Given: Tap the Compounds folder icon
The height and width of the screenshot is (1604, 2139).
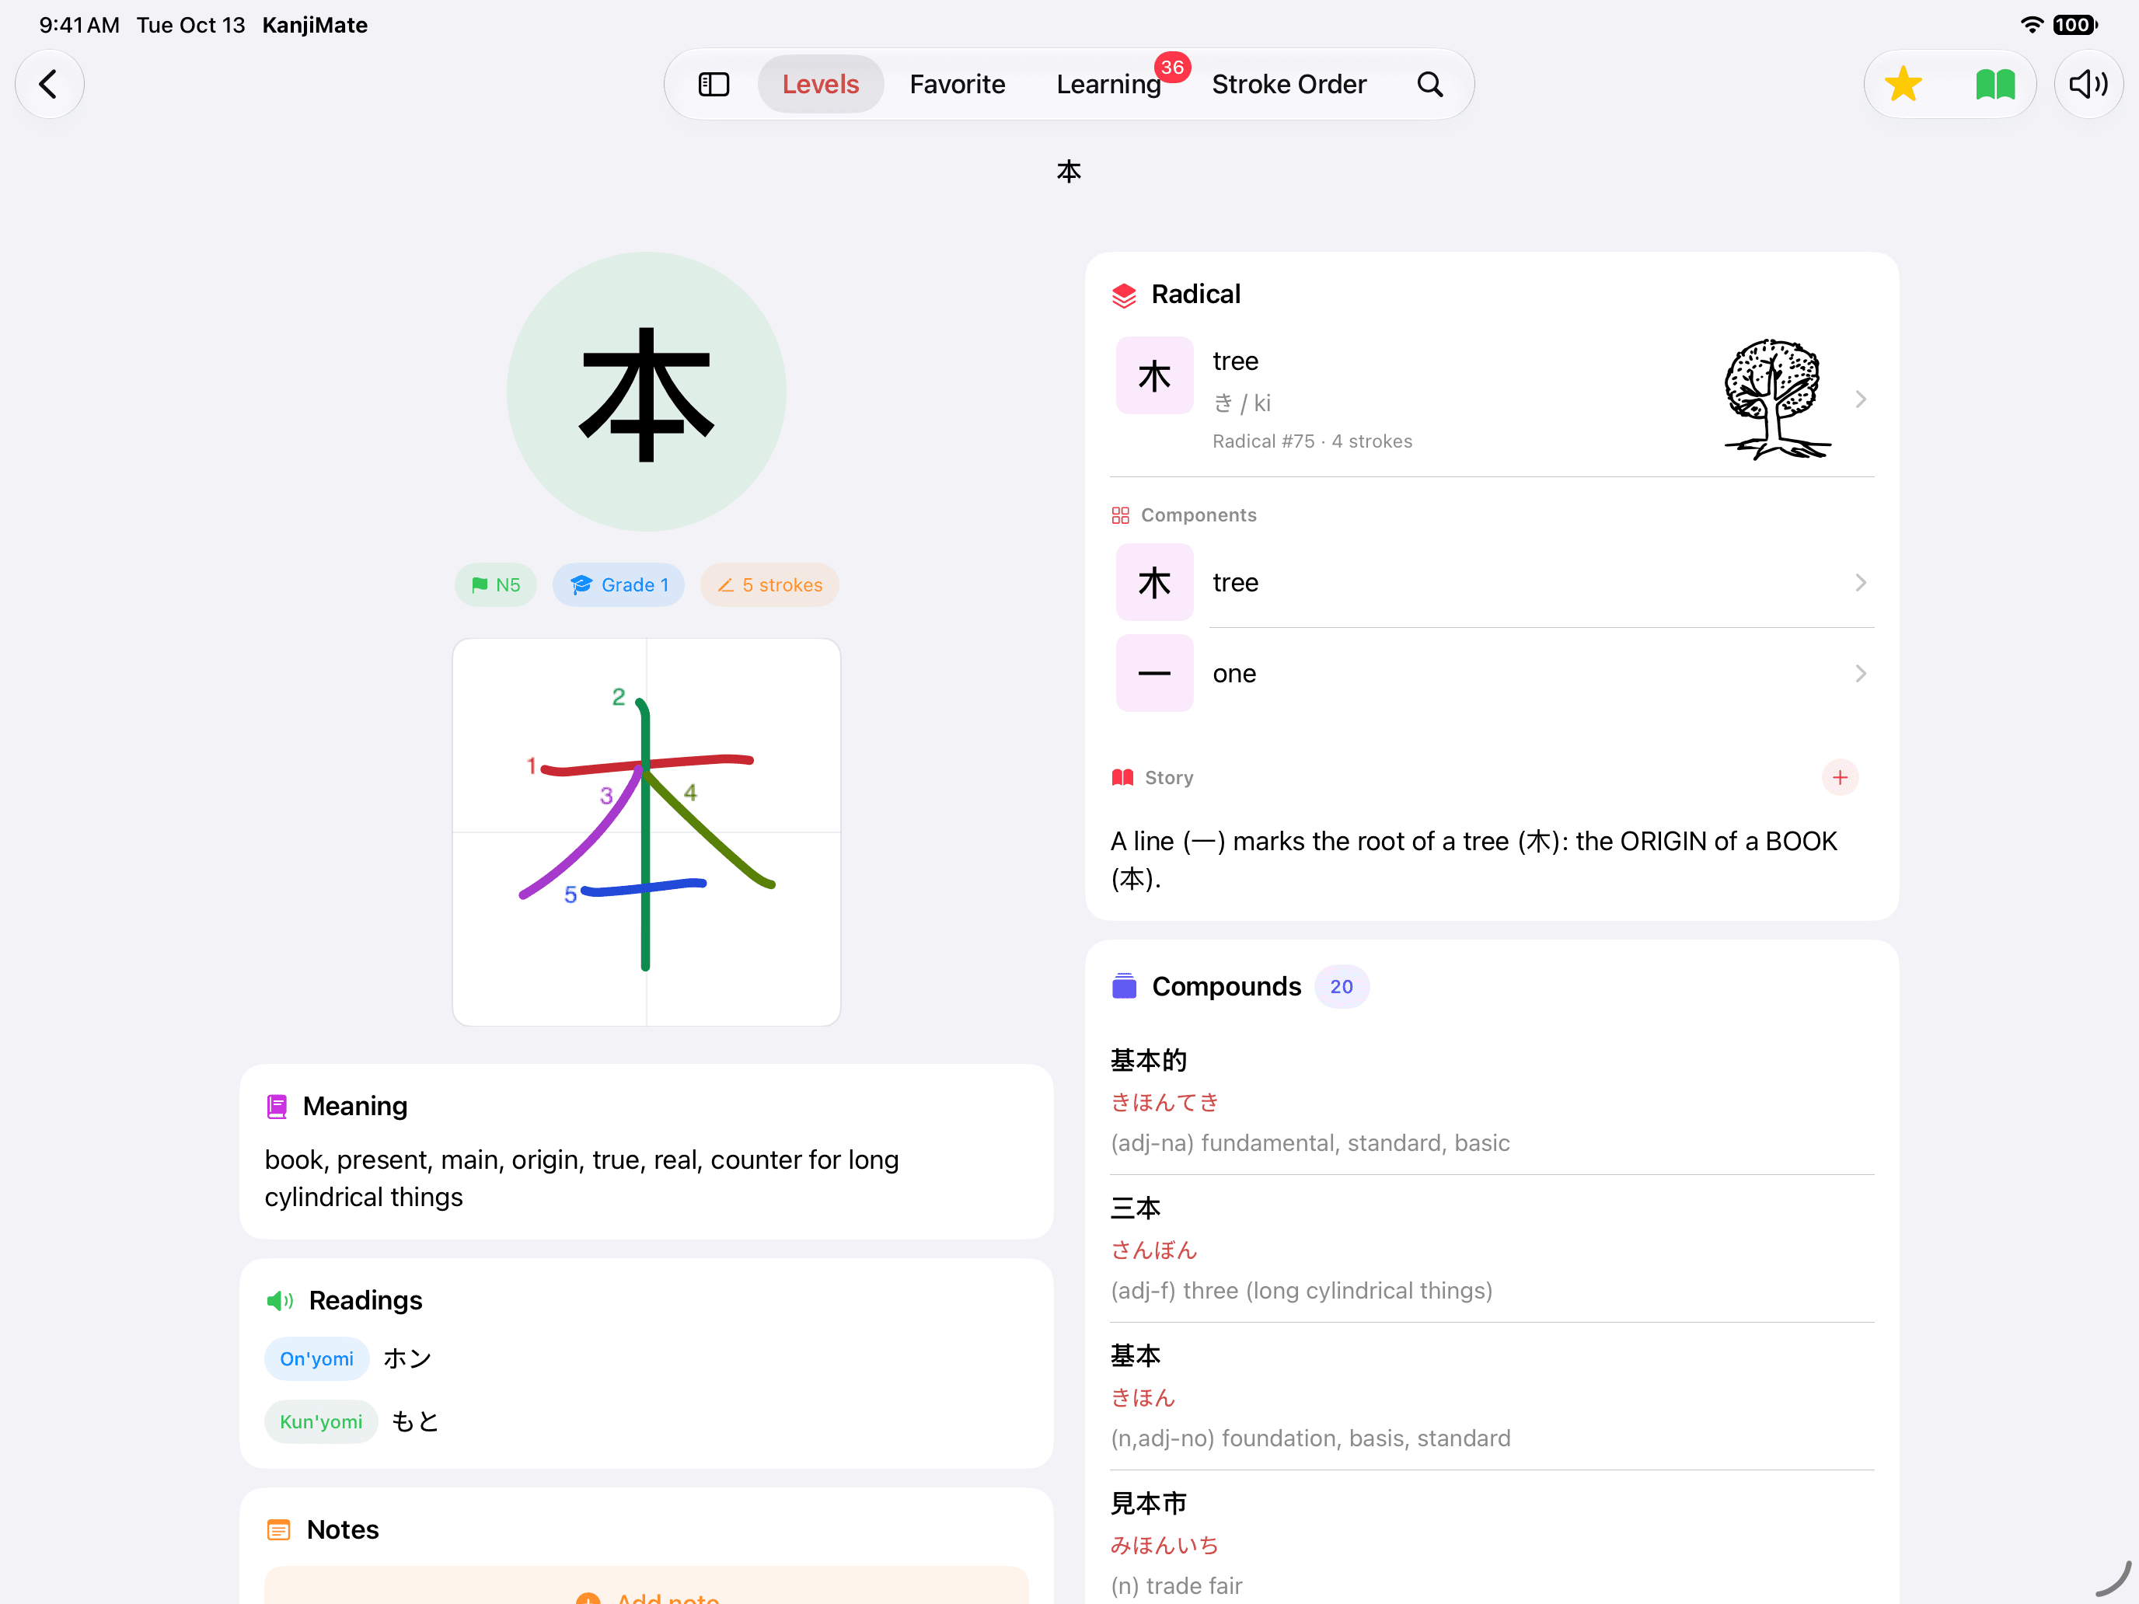Looking at the screenshot, I should tap(1125, 986).
